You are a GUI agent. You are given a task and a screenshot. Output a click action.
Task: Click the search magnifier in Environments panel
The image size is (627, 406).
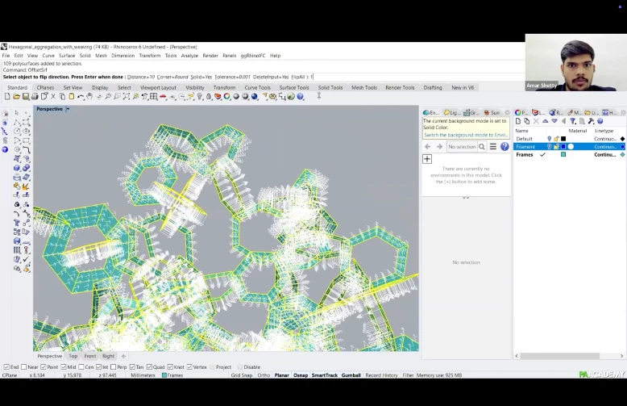pyautogui.click(x=482, y=147)
